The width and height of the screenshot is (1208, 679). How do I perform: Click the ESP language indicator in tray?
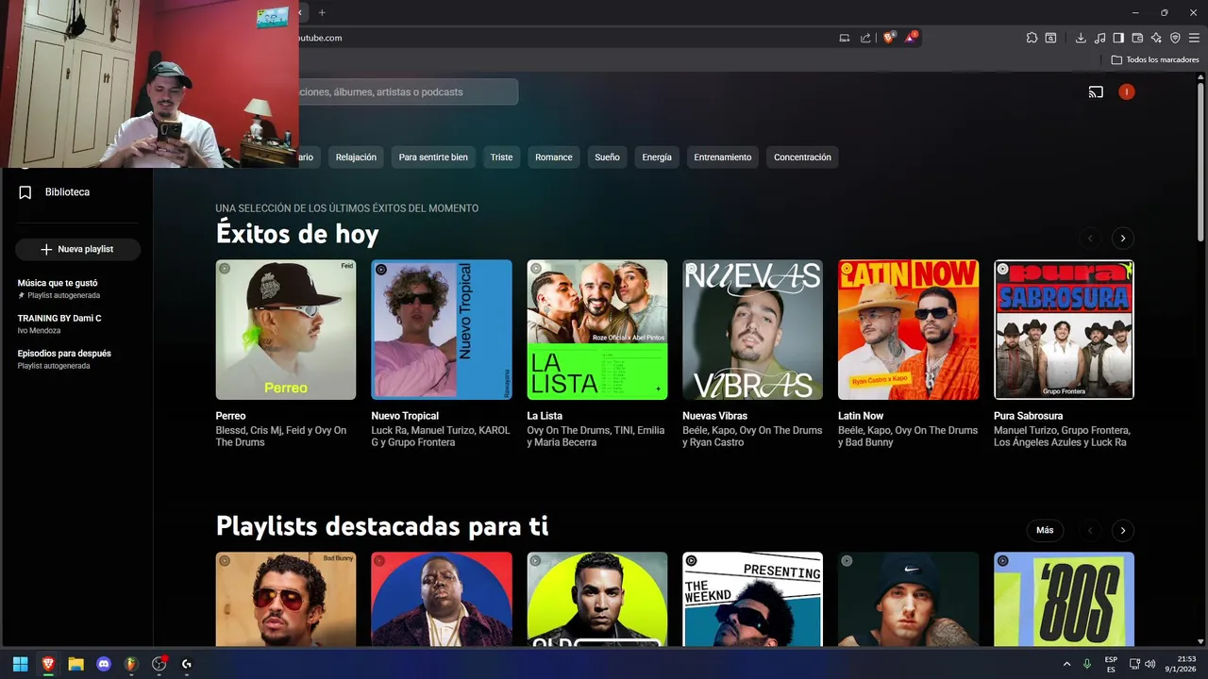coord(1111,664)
